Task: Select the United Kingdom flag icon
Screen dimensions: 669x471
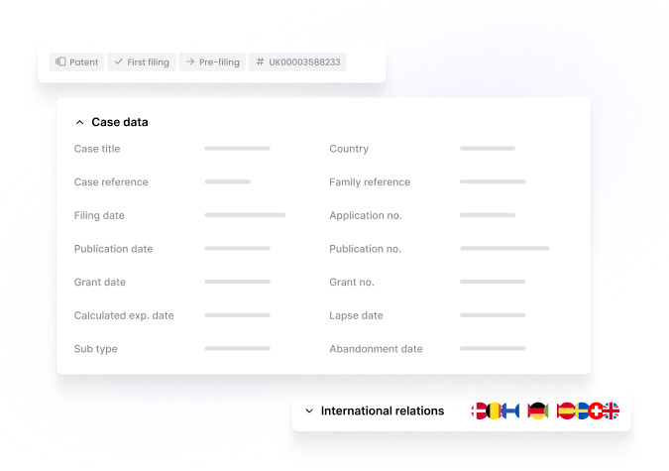Action: point(612,411)
